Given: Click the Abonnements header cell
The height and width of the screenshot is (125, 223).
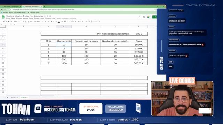Looking at the screenshot, I should click(x=64, y=41).
